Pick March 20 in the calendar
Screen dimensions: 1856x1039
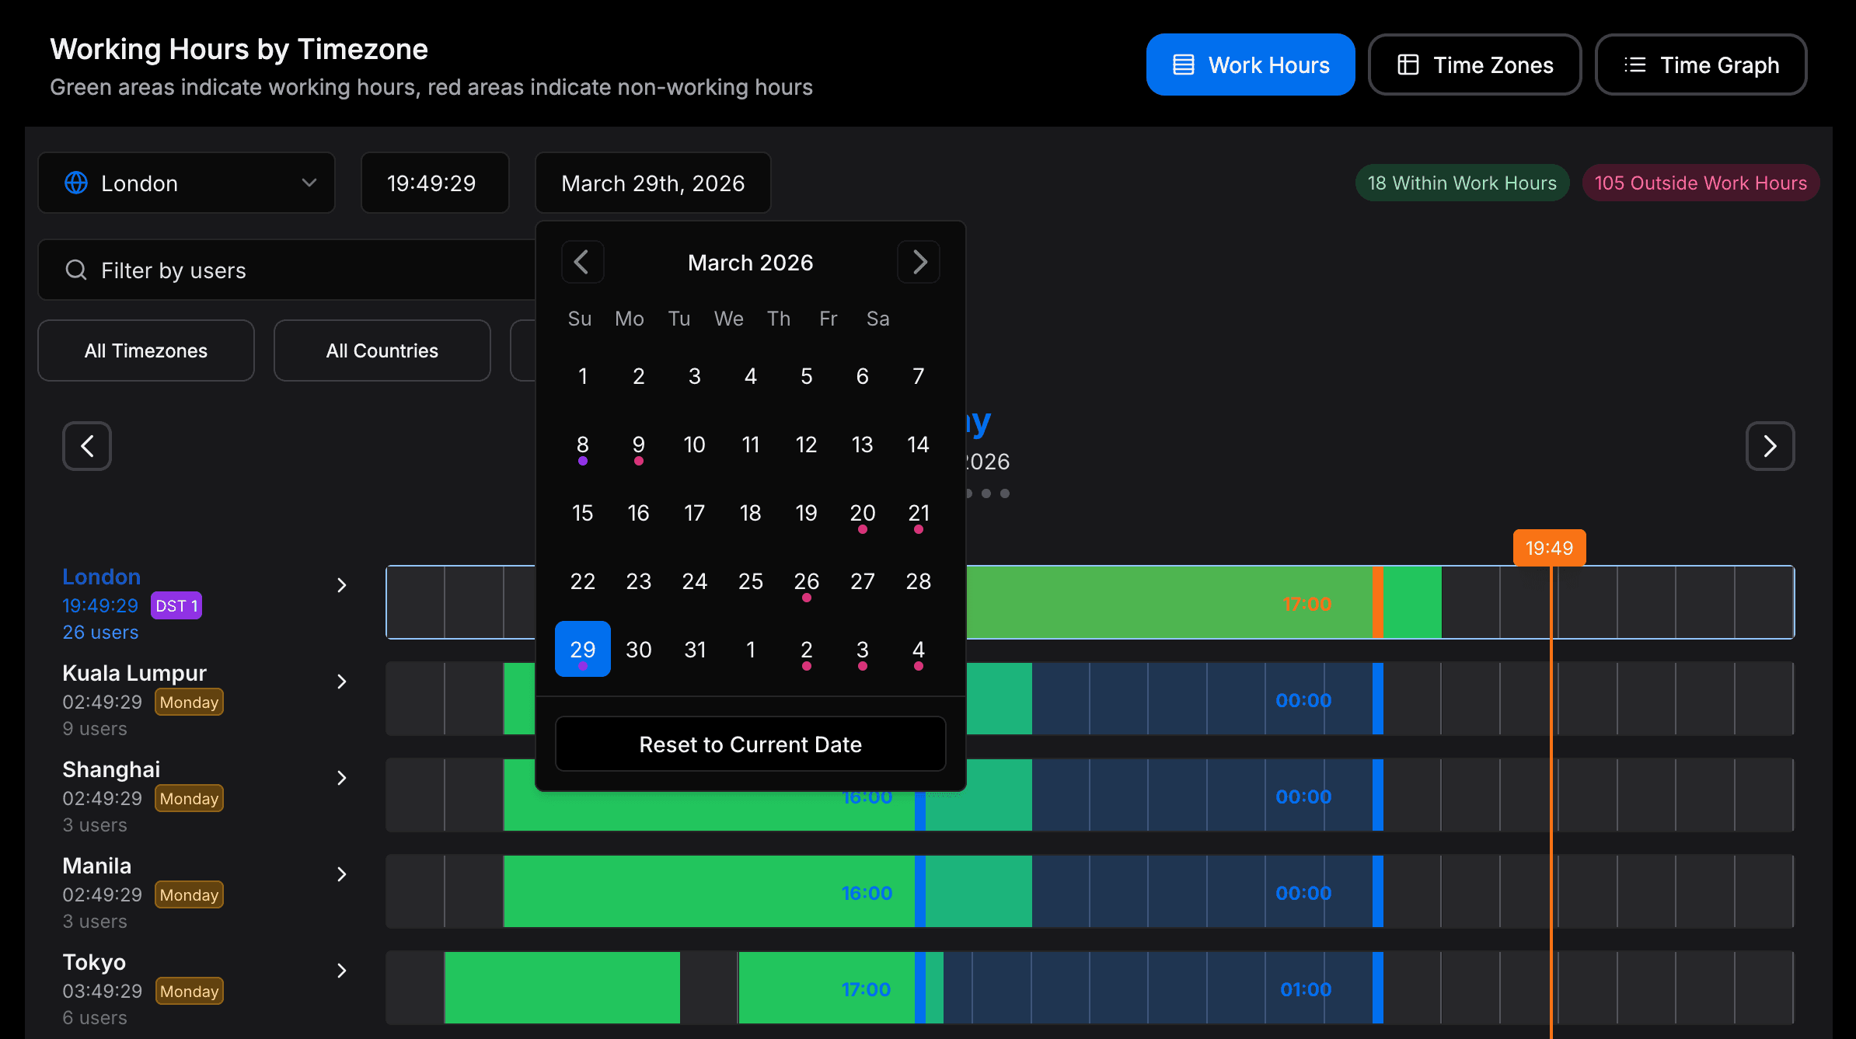pyautogui.click(x=862, y=512)
